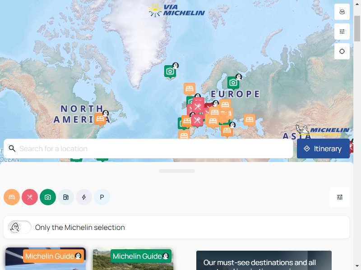Viewport: 361px width, 270px height.
Task: Open the Itinerary planner
Action: point(323,148)
